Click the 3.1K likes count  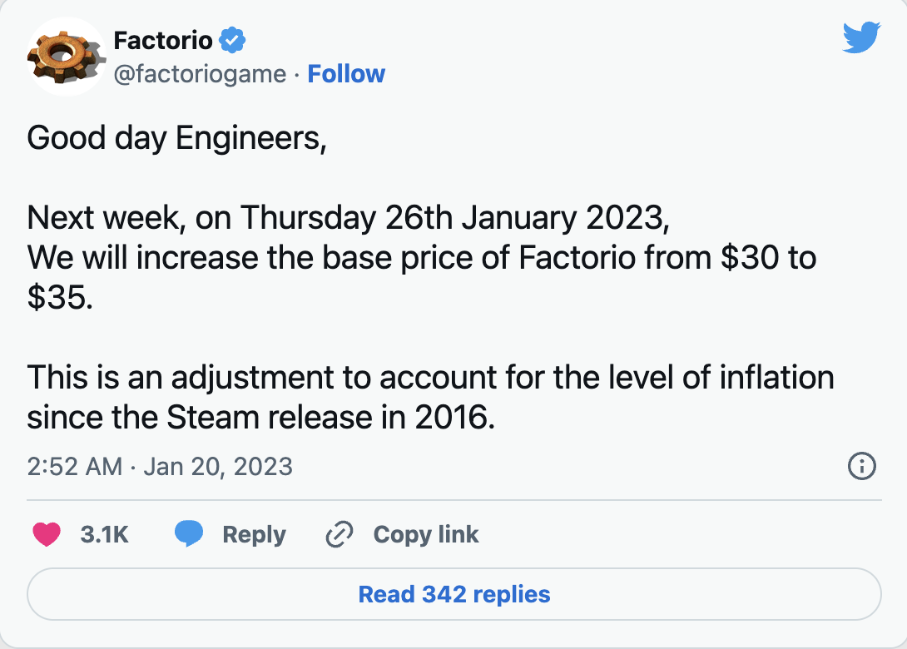pos(104,534)
